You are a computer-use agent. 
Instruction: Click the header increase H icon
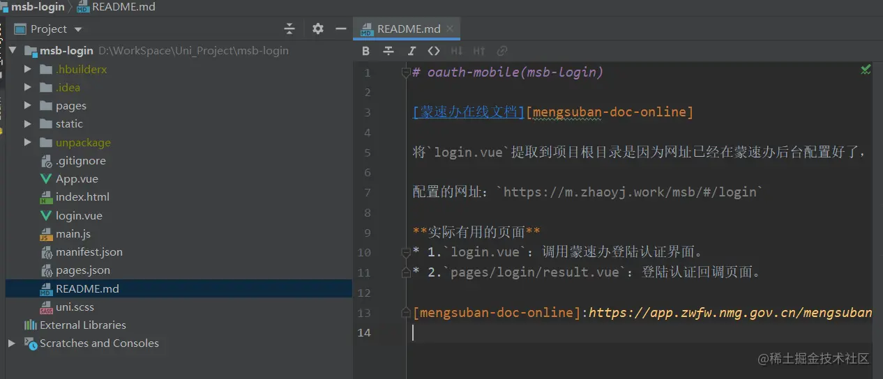tap(479, 51)
